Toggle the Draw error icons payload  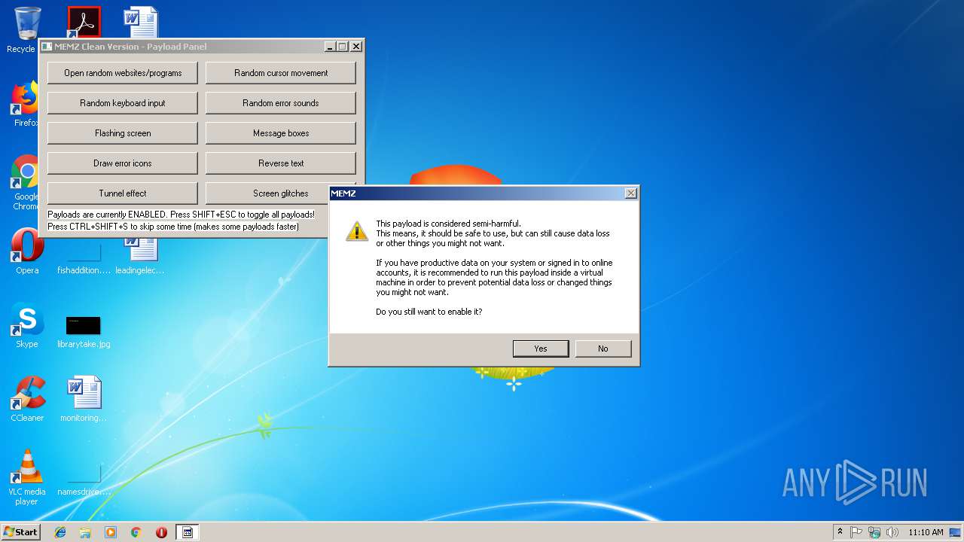123,163
